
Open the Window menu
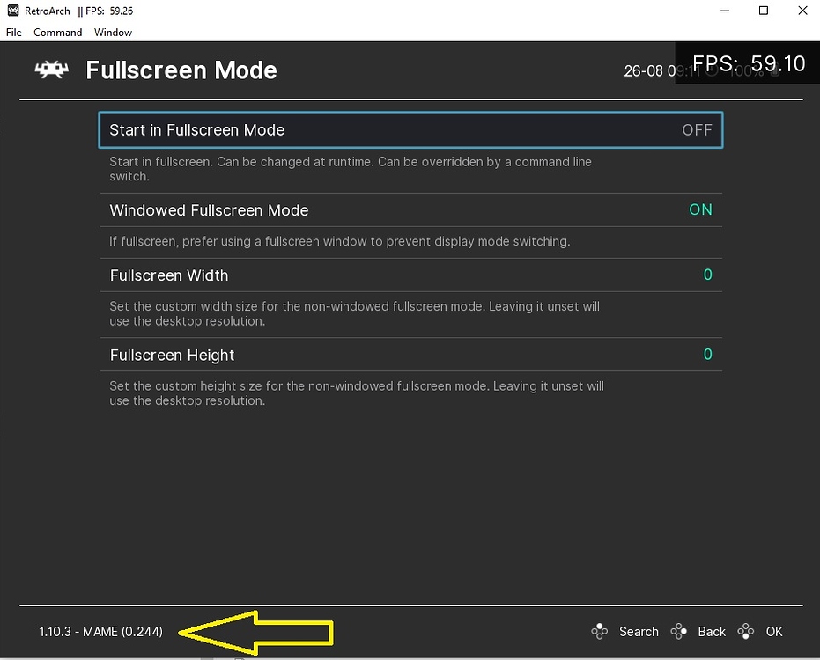tap(113, 33)
